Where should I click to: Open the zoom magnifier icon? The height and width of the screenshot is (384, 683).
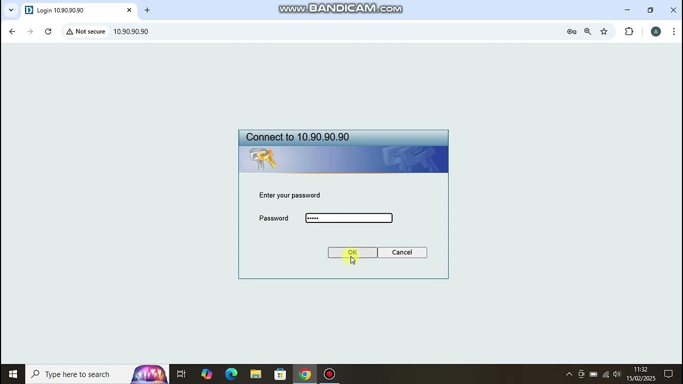pos(587,31)
